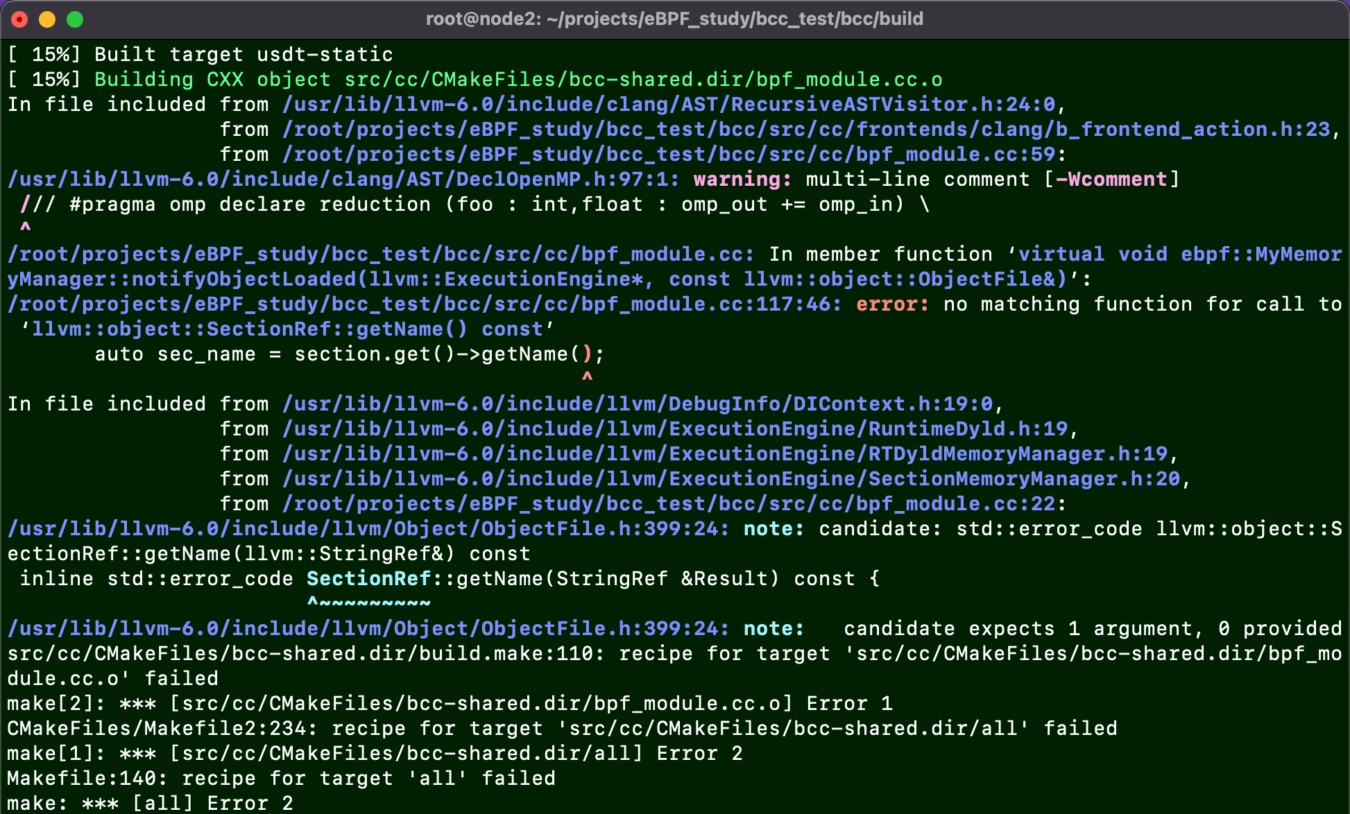Click 'candidate expects 1 argument, 0 provided'
Viewport: 1350px width, 814px height.
point(1093,628)
